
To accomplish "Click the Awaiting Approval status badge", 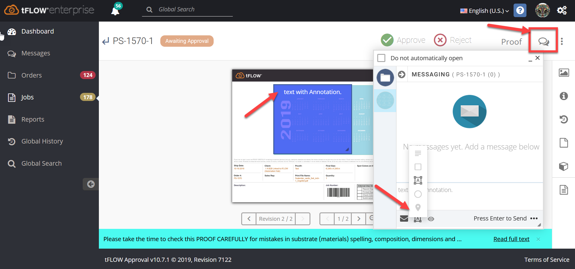I will click(x=187, y=41).
